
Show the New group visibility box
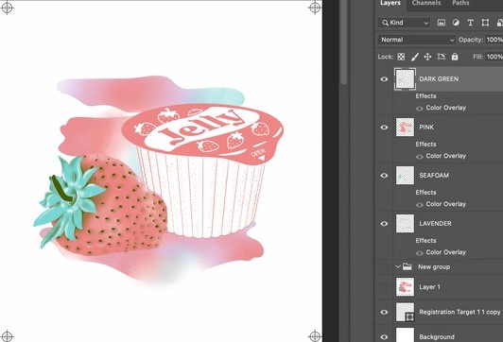pos(384,266)
